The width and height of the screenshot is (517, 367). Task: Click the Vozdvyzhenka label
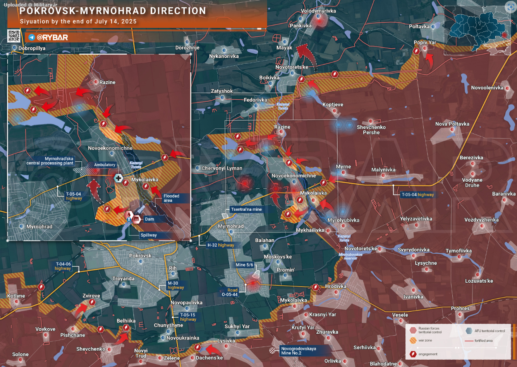[482, 220]
